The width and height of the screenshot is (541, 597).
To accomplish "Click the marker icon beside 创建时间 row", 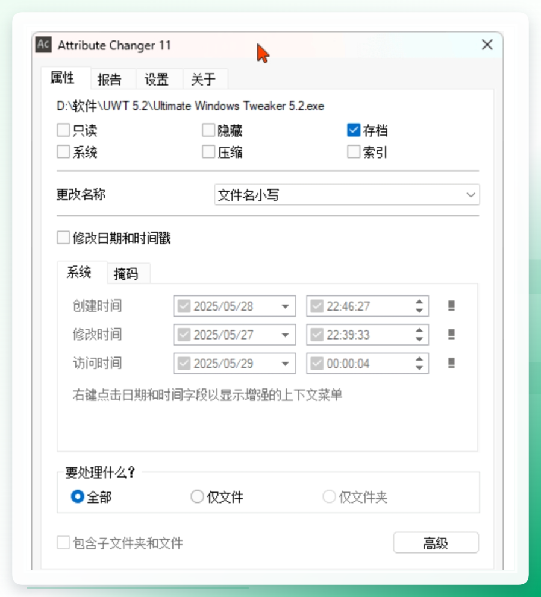I will (451, 306).
